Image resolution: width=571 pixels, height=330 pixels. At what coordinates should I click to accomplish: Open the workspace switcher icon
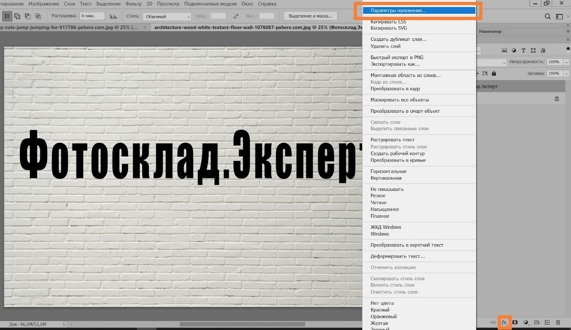tap(559, 16)
